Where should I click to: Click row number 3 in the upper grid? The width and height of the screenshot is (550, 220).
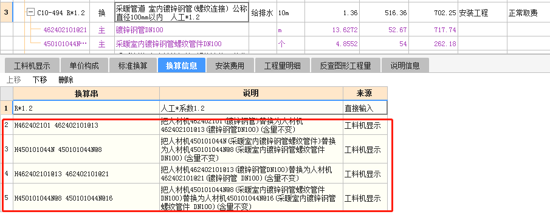[x=6, y=13]
